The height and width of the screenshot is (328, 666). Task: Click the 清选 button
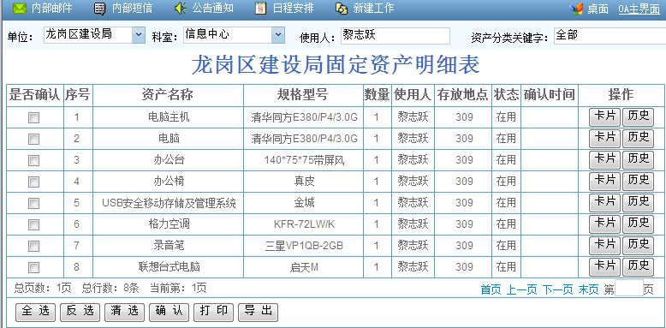click(124, 313)
